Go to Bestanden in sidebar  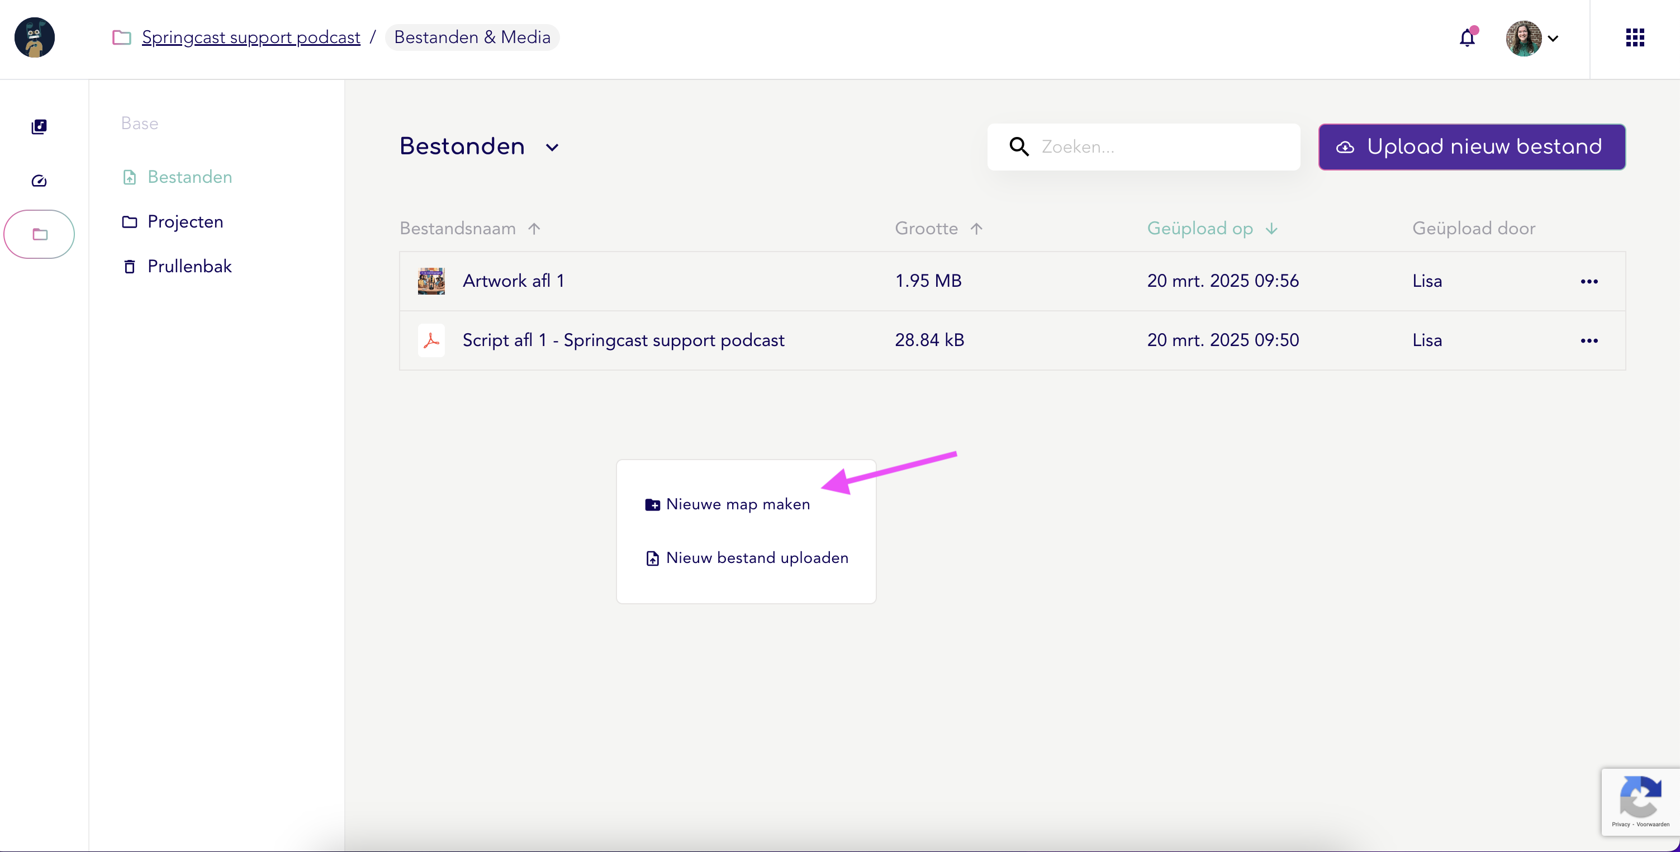point(177,177)
